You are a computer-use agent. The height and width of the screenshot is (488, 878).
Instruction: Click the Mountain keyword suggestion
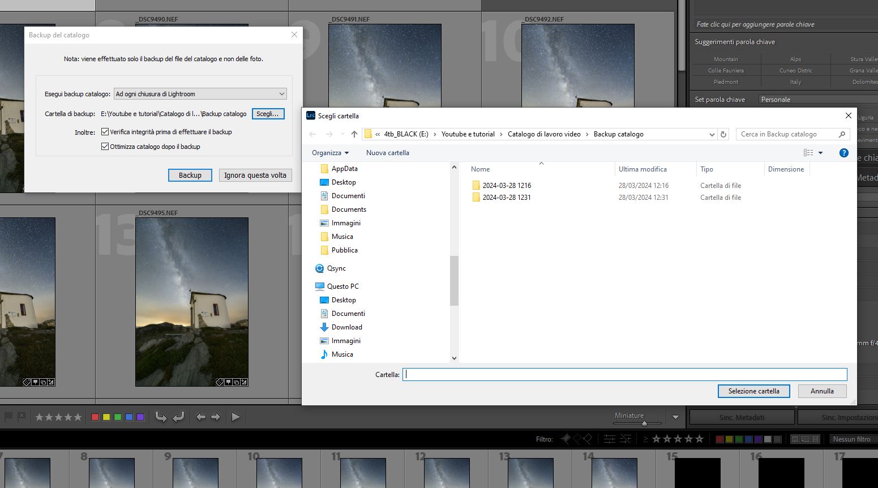[x=726, y=59]
